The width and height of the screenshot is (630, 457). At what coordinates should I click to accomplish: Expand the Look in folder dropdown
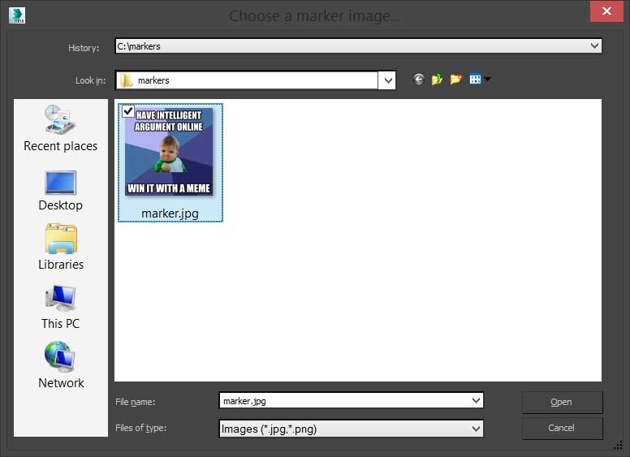coord(387,80)
